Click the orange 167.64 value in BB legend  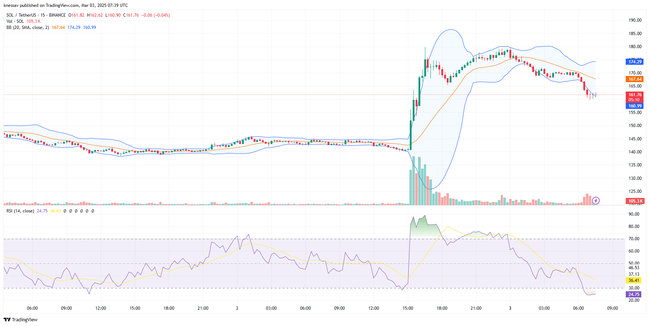[58, 27]
